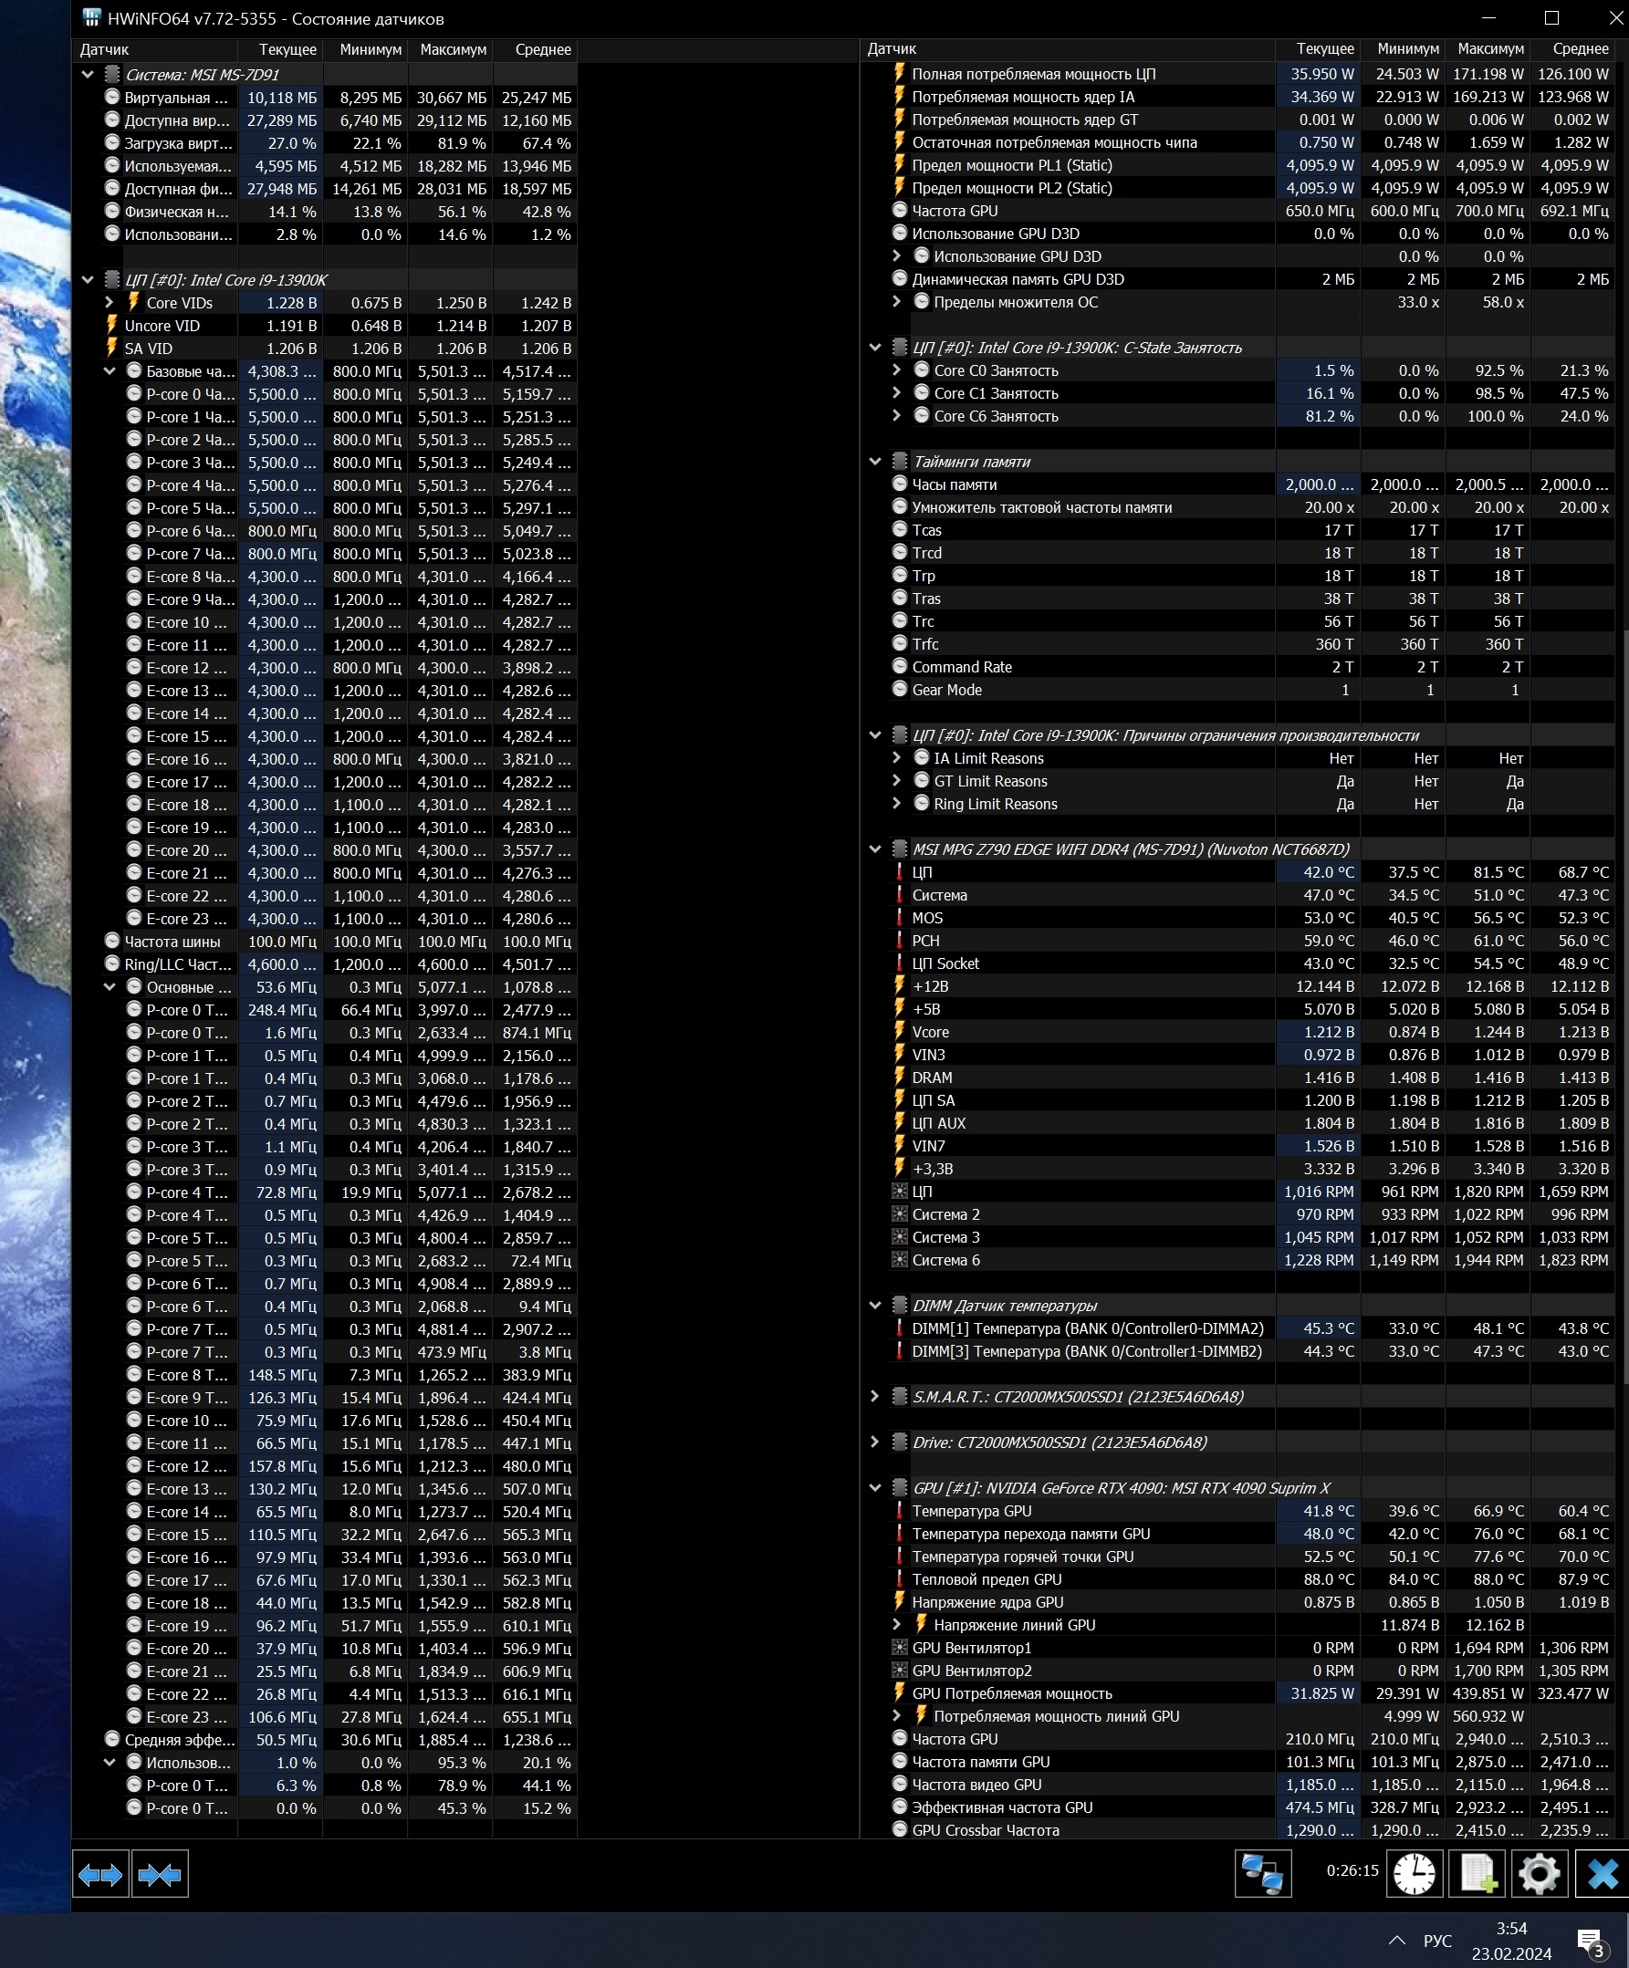1629x1968 pixels.
Task: Select the DRAM voltage row
Action: [x=1237, y=1078]
